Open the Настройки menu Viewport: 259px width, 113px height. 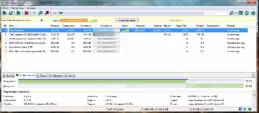click(x=17, y=8)
